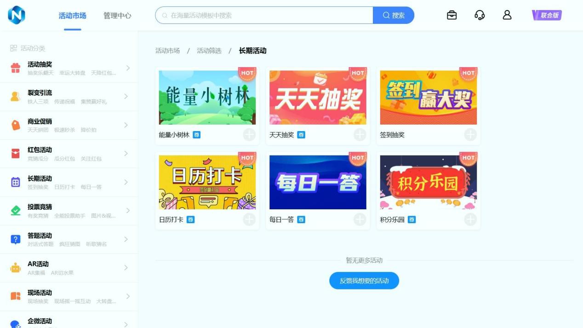Click the blue N logo icon
Viewport: 583px width, 328px height.
(17, 15)
